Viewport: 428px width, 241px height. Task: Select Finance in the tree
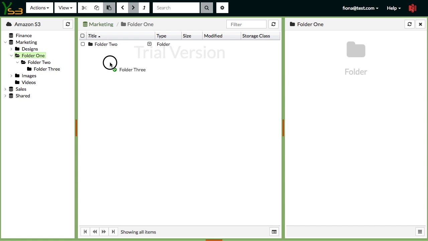click(x=24, y=35)
